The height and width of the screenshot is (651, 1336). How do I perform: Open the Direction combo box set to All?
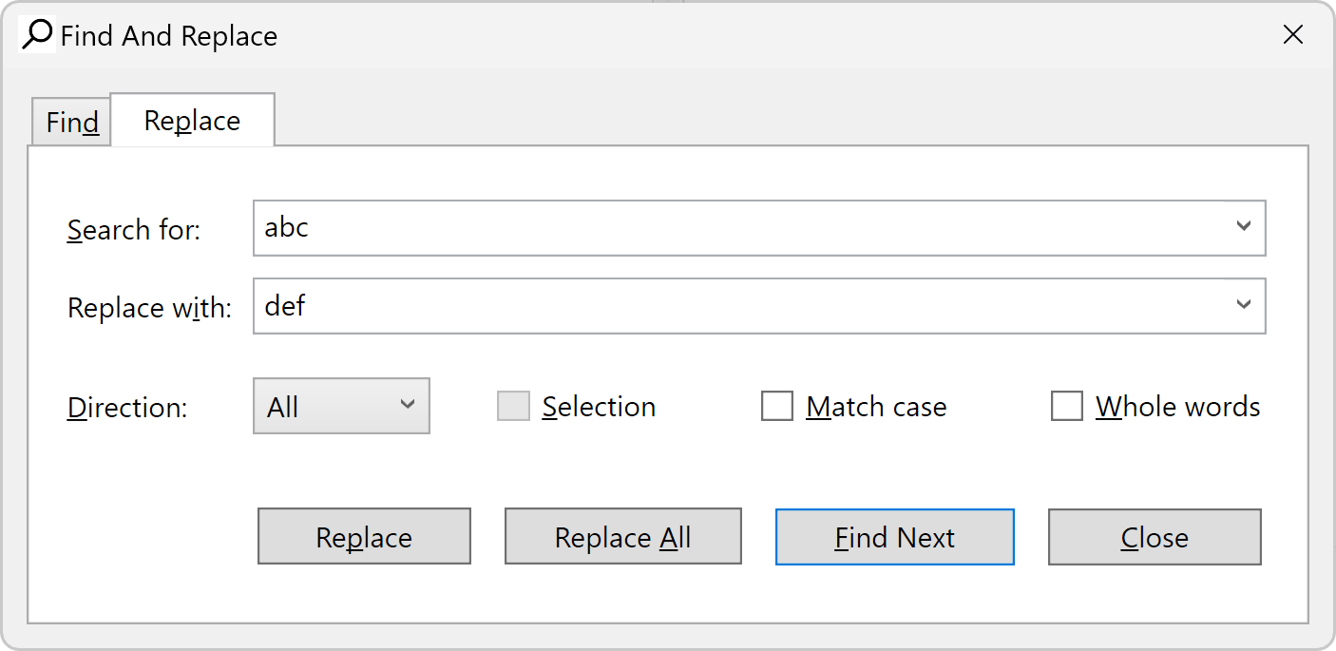(x=342, y=406)
